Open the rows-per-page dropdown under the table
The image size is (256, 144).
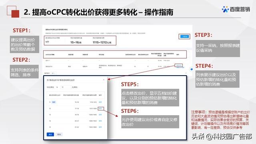tap(53, 73)
